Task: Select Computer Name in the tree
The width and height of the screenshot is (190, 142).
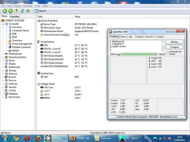Action: pyautogui.click(x=20, y=31)
